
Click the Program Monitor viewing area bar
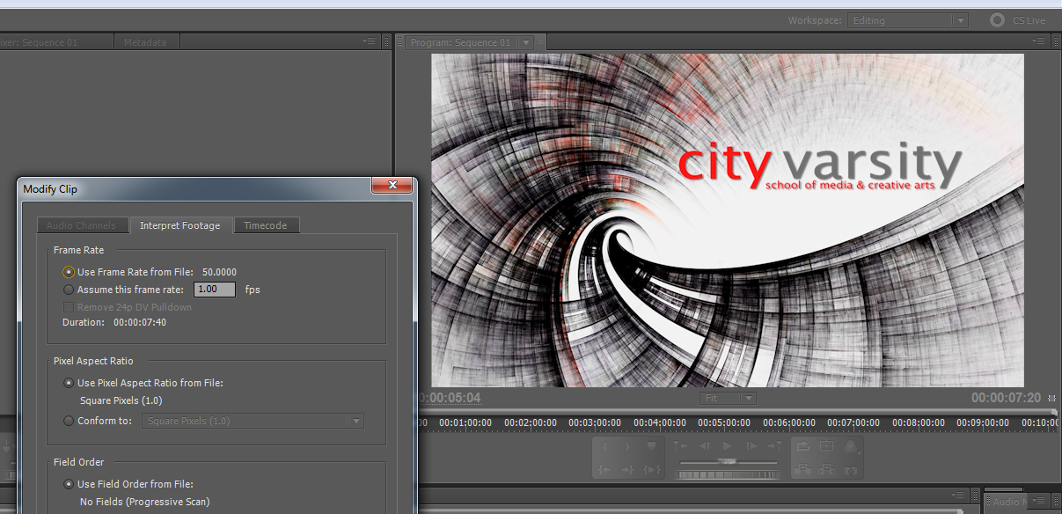[x=736, y=412]
